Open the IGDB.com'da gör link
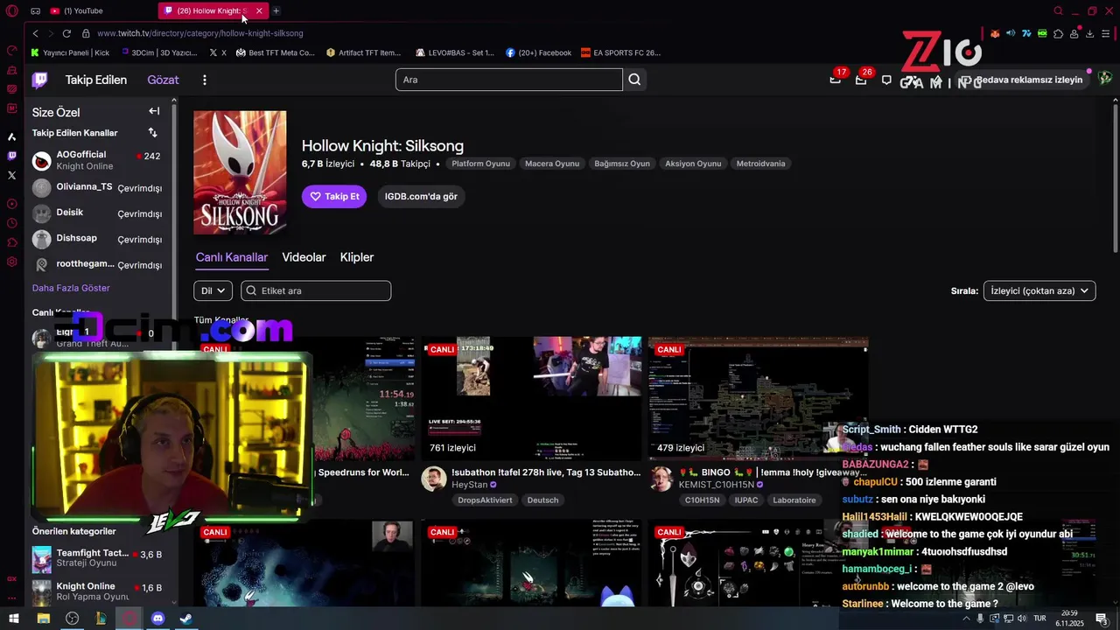The image size is (1120, 630). point(421,197)
